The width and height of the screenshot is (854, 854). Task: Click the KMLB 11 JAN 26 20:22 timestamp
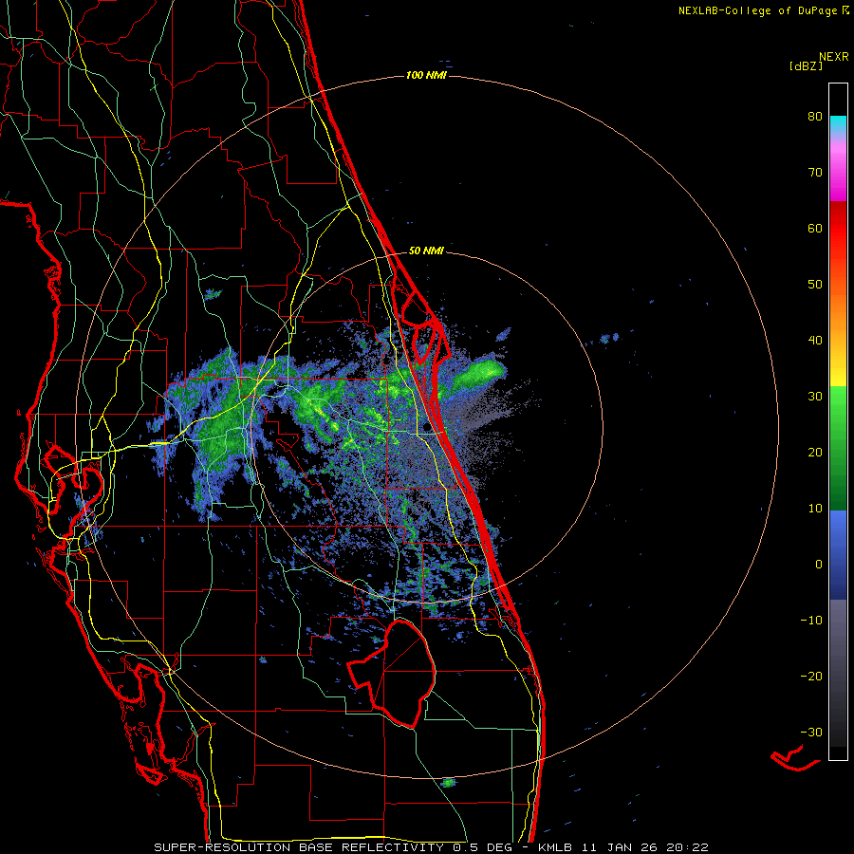pyautogui.click(x=623, y=847)
